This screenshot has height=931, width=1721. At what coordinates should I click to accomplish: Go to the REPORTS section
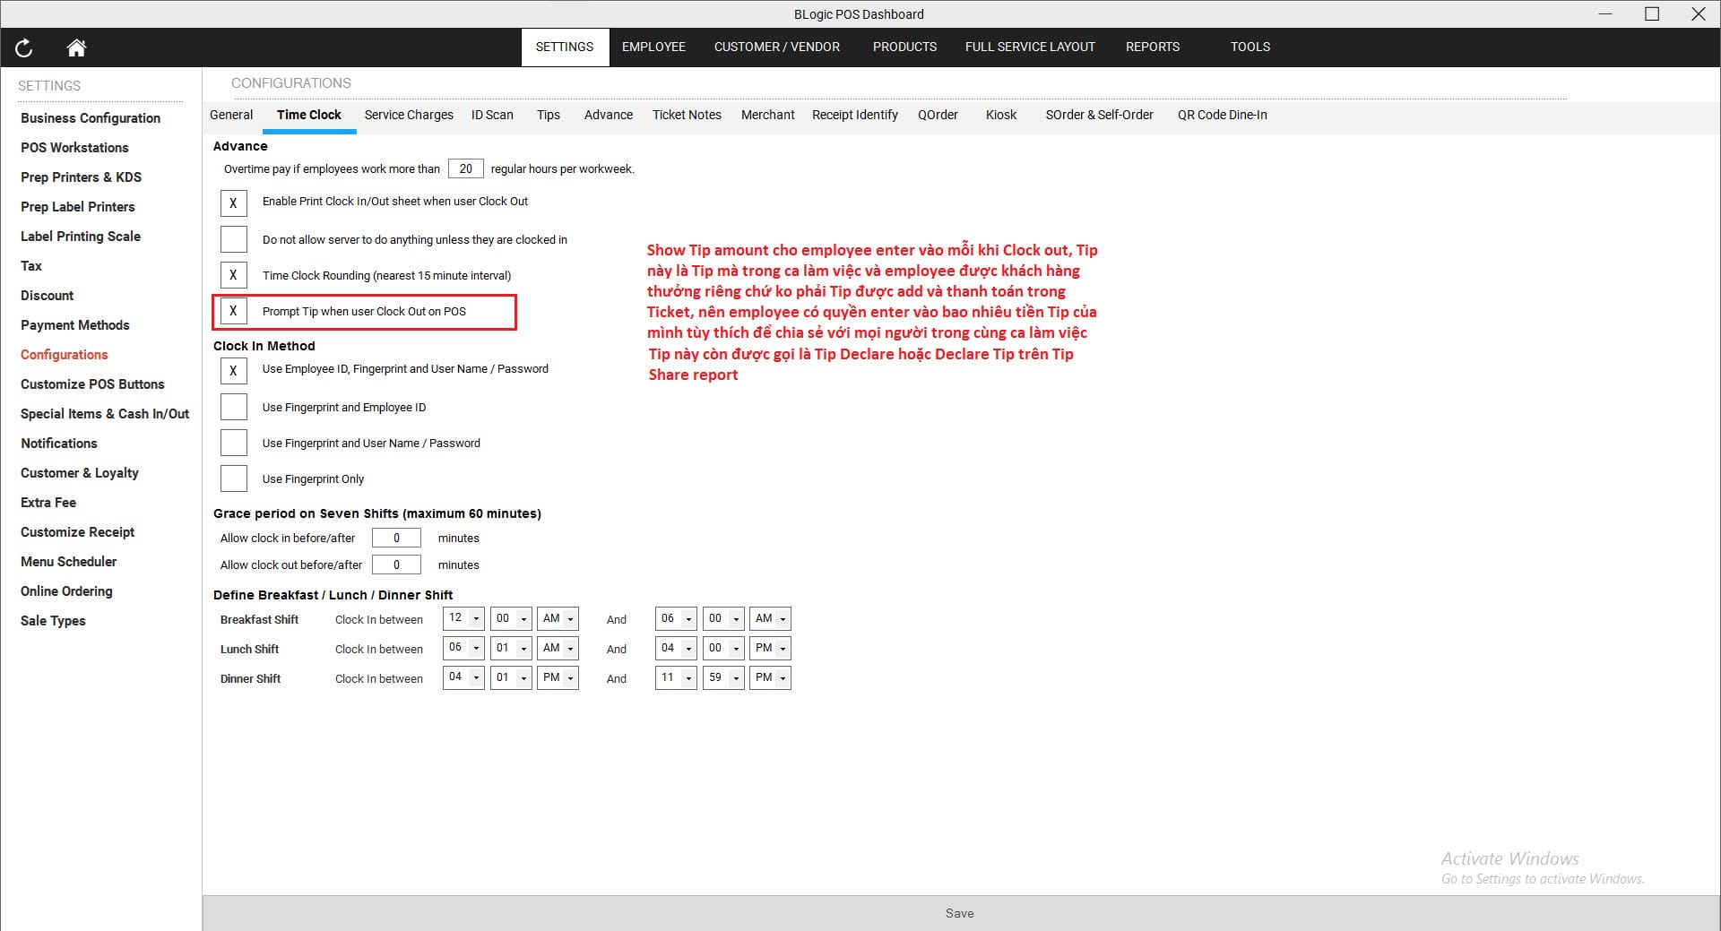pos(1153,47)
